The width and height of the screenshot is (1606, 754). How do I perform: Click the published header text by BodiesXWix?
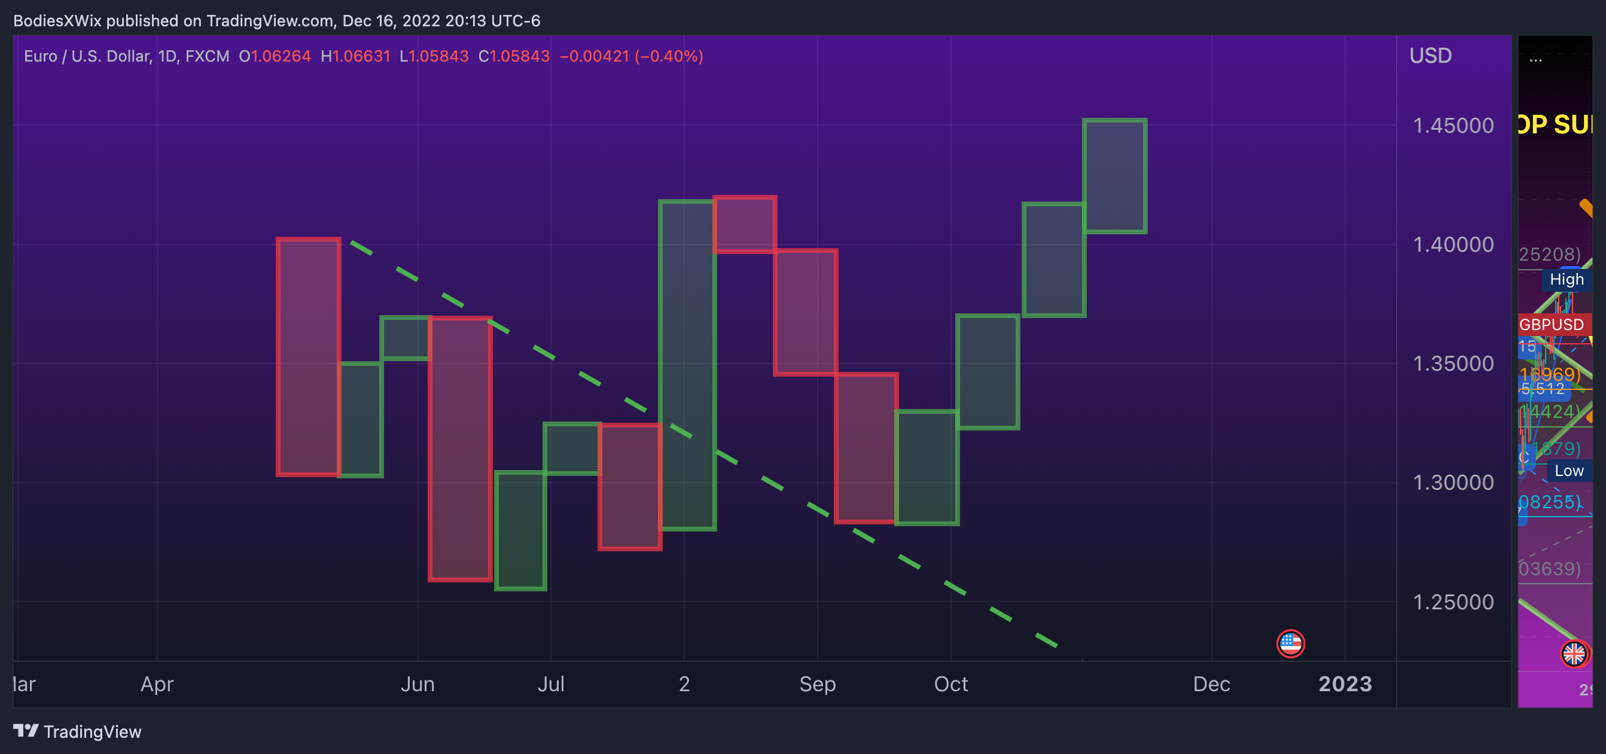277,20
